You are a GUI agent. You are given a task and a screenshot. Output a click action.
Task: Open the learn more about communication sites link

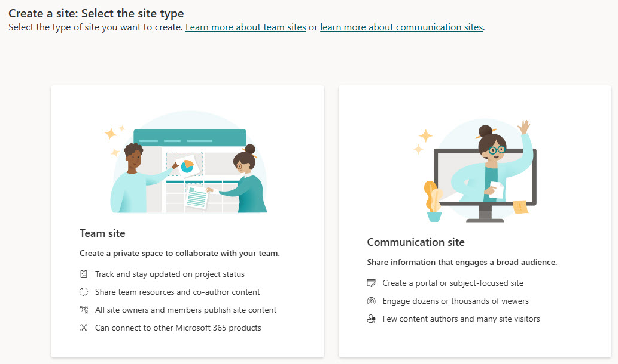[x=401, y=27]
